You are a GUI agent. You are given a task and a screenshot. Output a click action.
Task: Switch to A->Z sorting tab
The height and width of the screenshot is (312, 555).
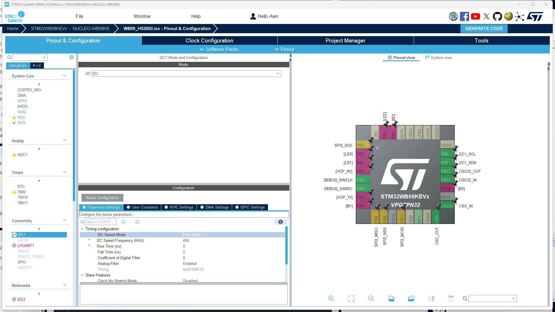pyautogui.click(x=37, y=66)
